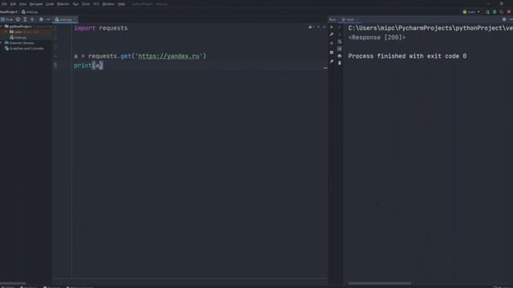Click the stop icon in the Run panel
This screenshot has width=513, height=288.
coord(332,43)
